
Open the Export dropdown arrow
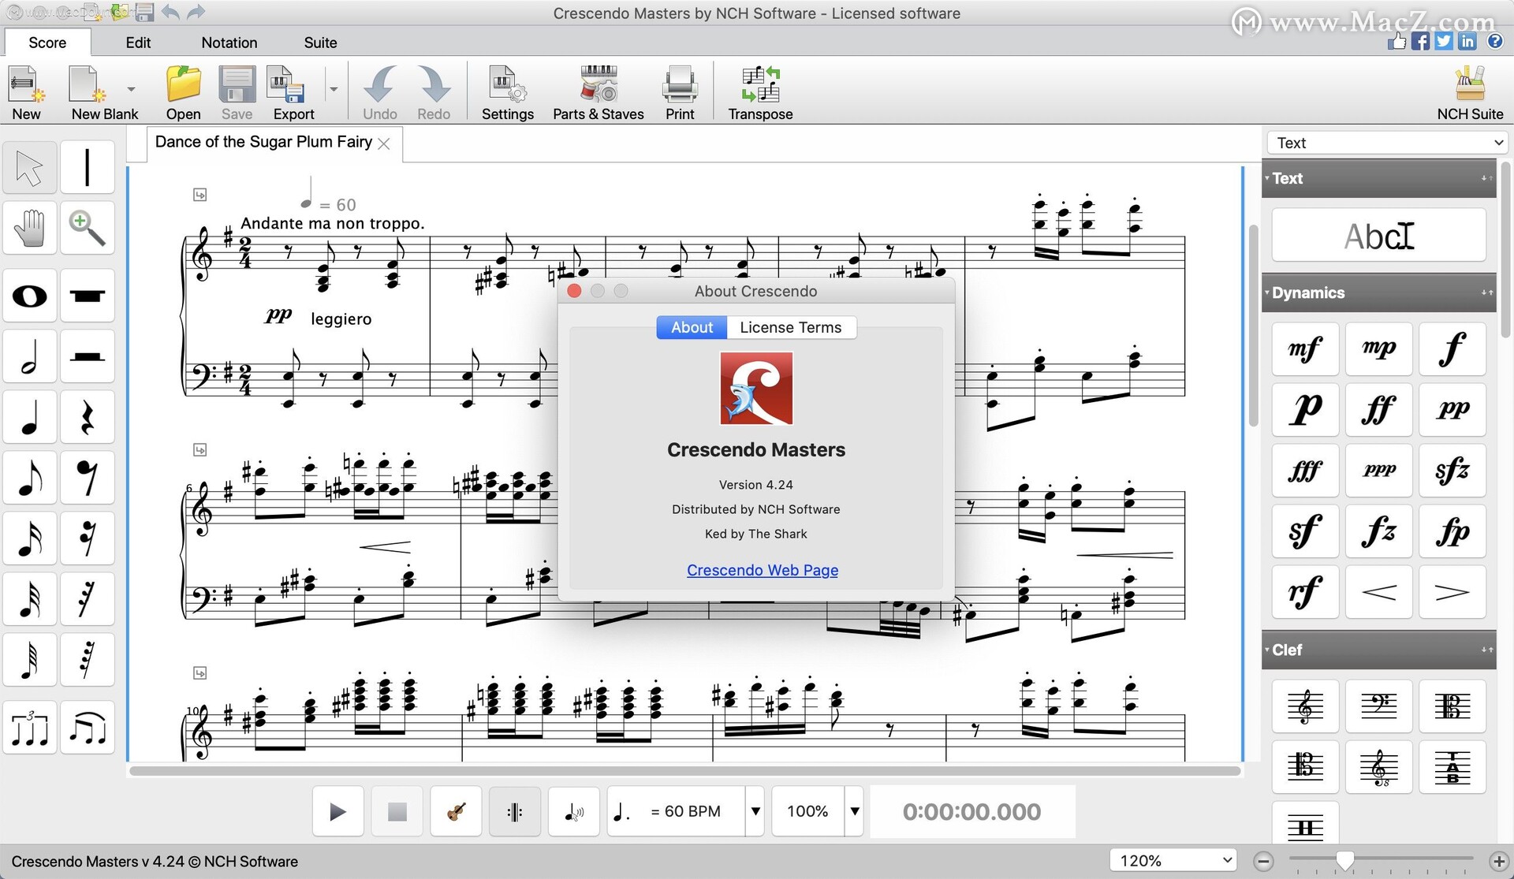[334, 89]
